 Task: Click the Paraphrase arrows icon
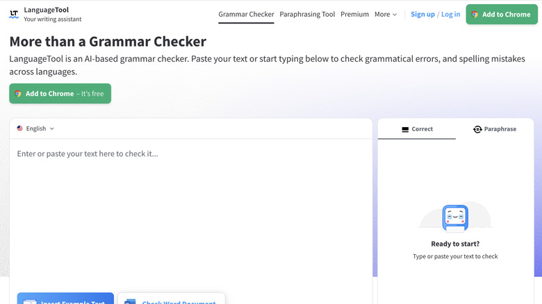click(x=477, y=129)
